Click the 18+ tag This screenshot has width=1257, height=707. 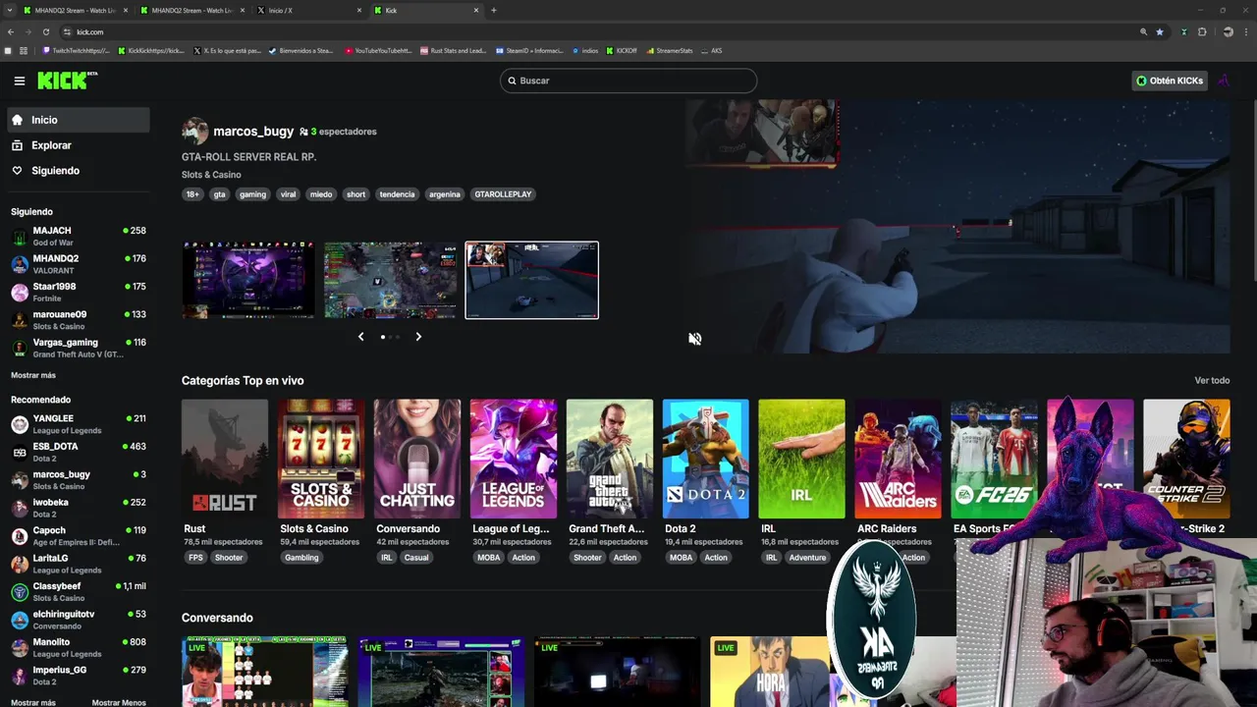(x=192, y=194)
